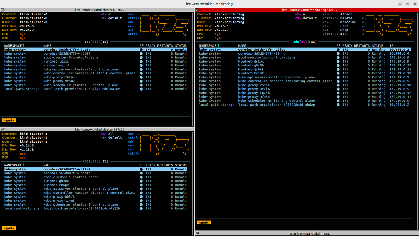Select the default namespace shortcut in kind-monitoring pane
This screenshot has height=236, width=419.
click(x=310, y=18)
